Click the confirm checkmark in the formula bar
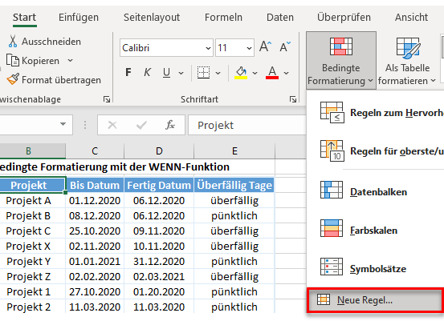Screen dimensions: 444x321 tap(141, 125)
